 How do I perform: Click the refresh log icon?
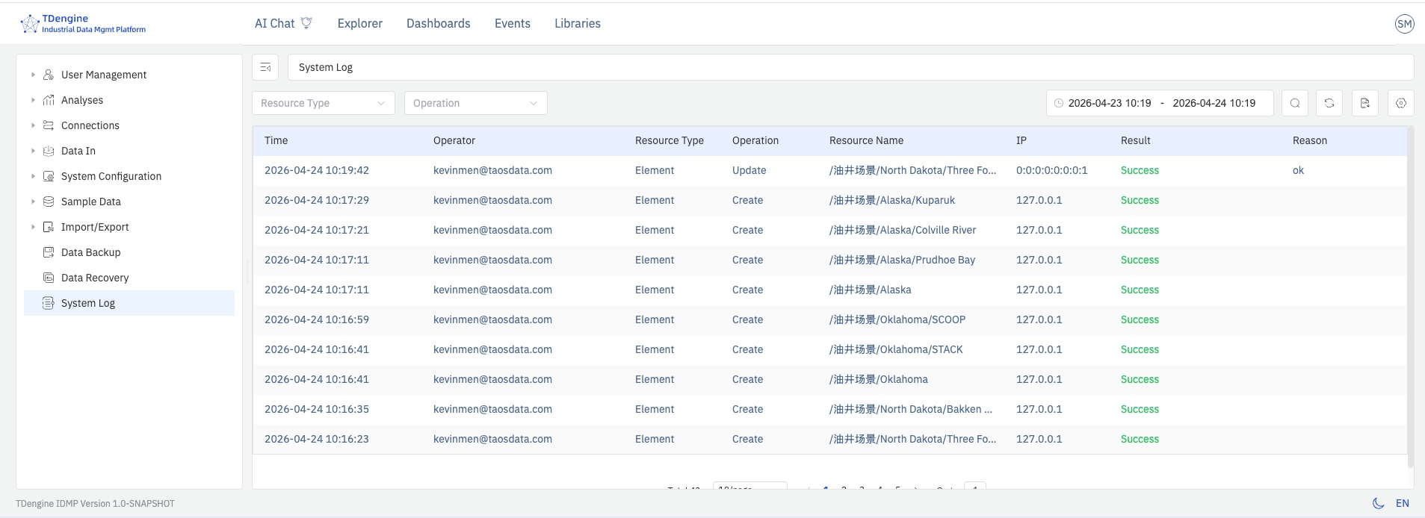point(1329,103)
